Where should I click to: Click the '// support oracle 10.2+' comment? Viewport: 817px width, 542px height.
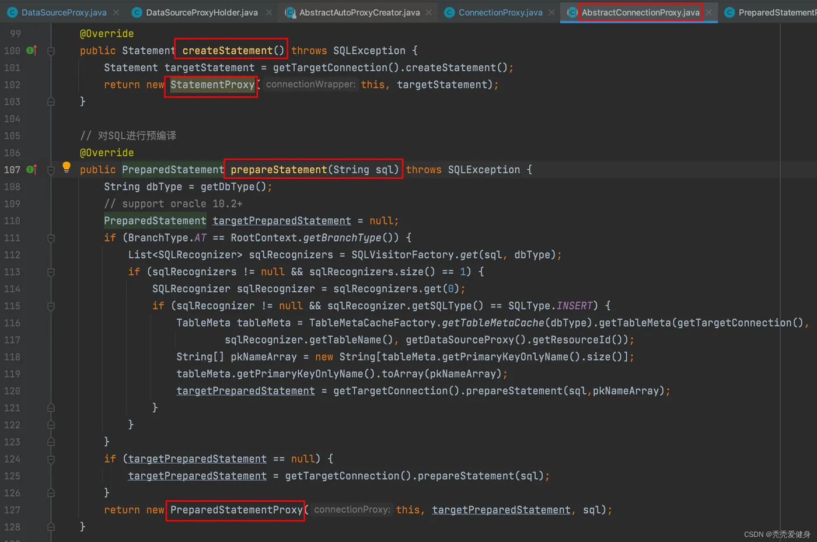[x=173, y=204]
